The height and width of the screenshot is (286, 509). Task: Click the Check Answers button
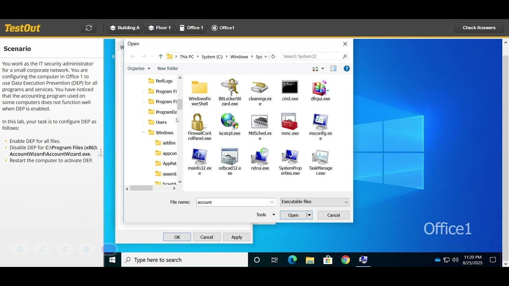click(479, 28)
